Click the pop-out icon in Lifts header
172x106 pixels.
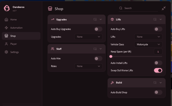click(155, 19)
